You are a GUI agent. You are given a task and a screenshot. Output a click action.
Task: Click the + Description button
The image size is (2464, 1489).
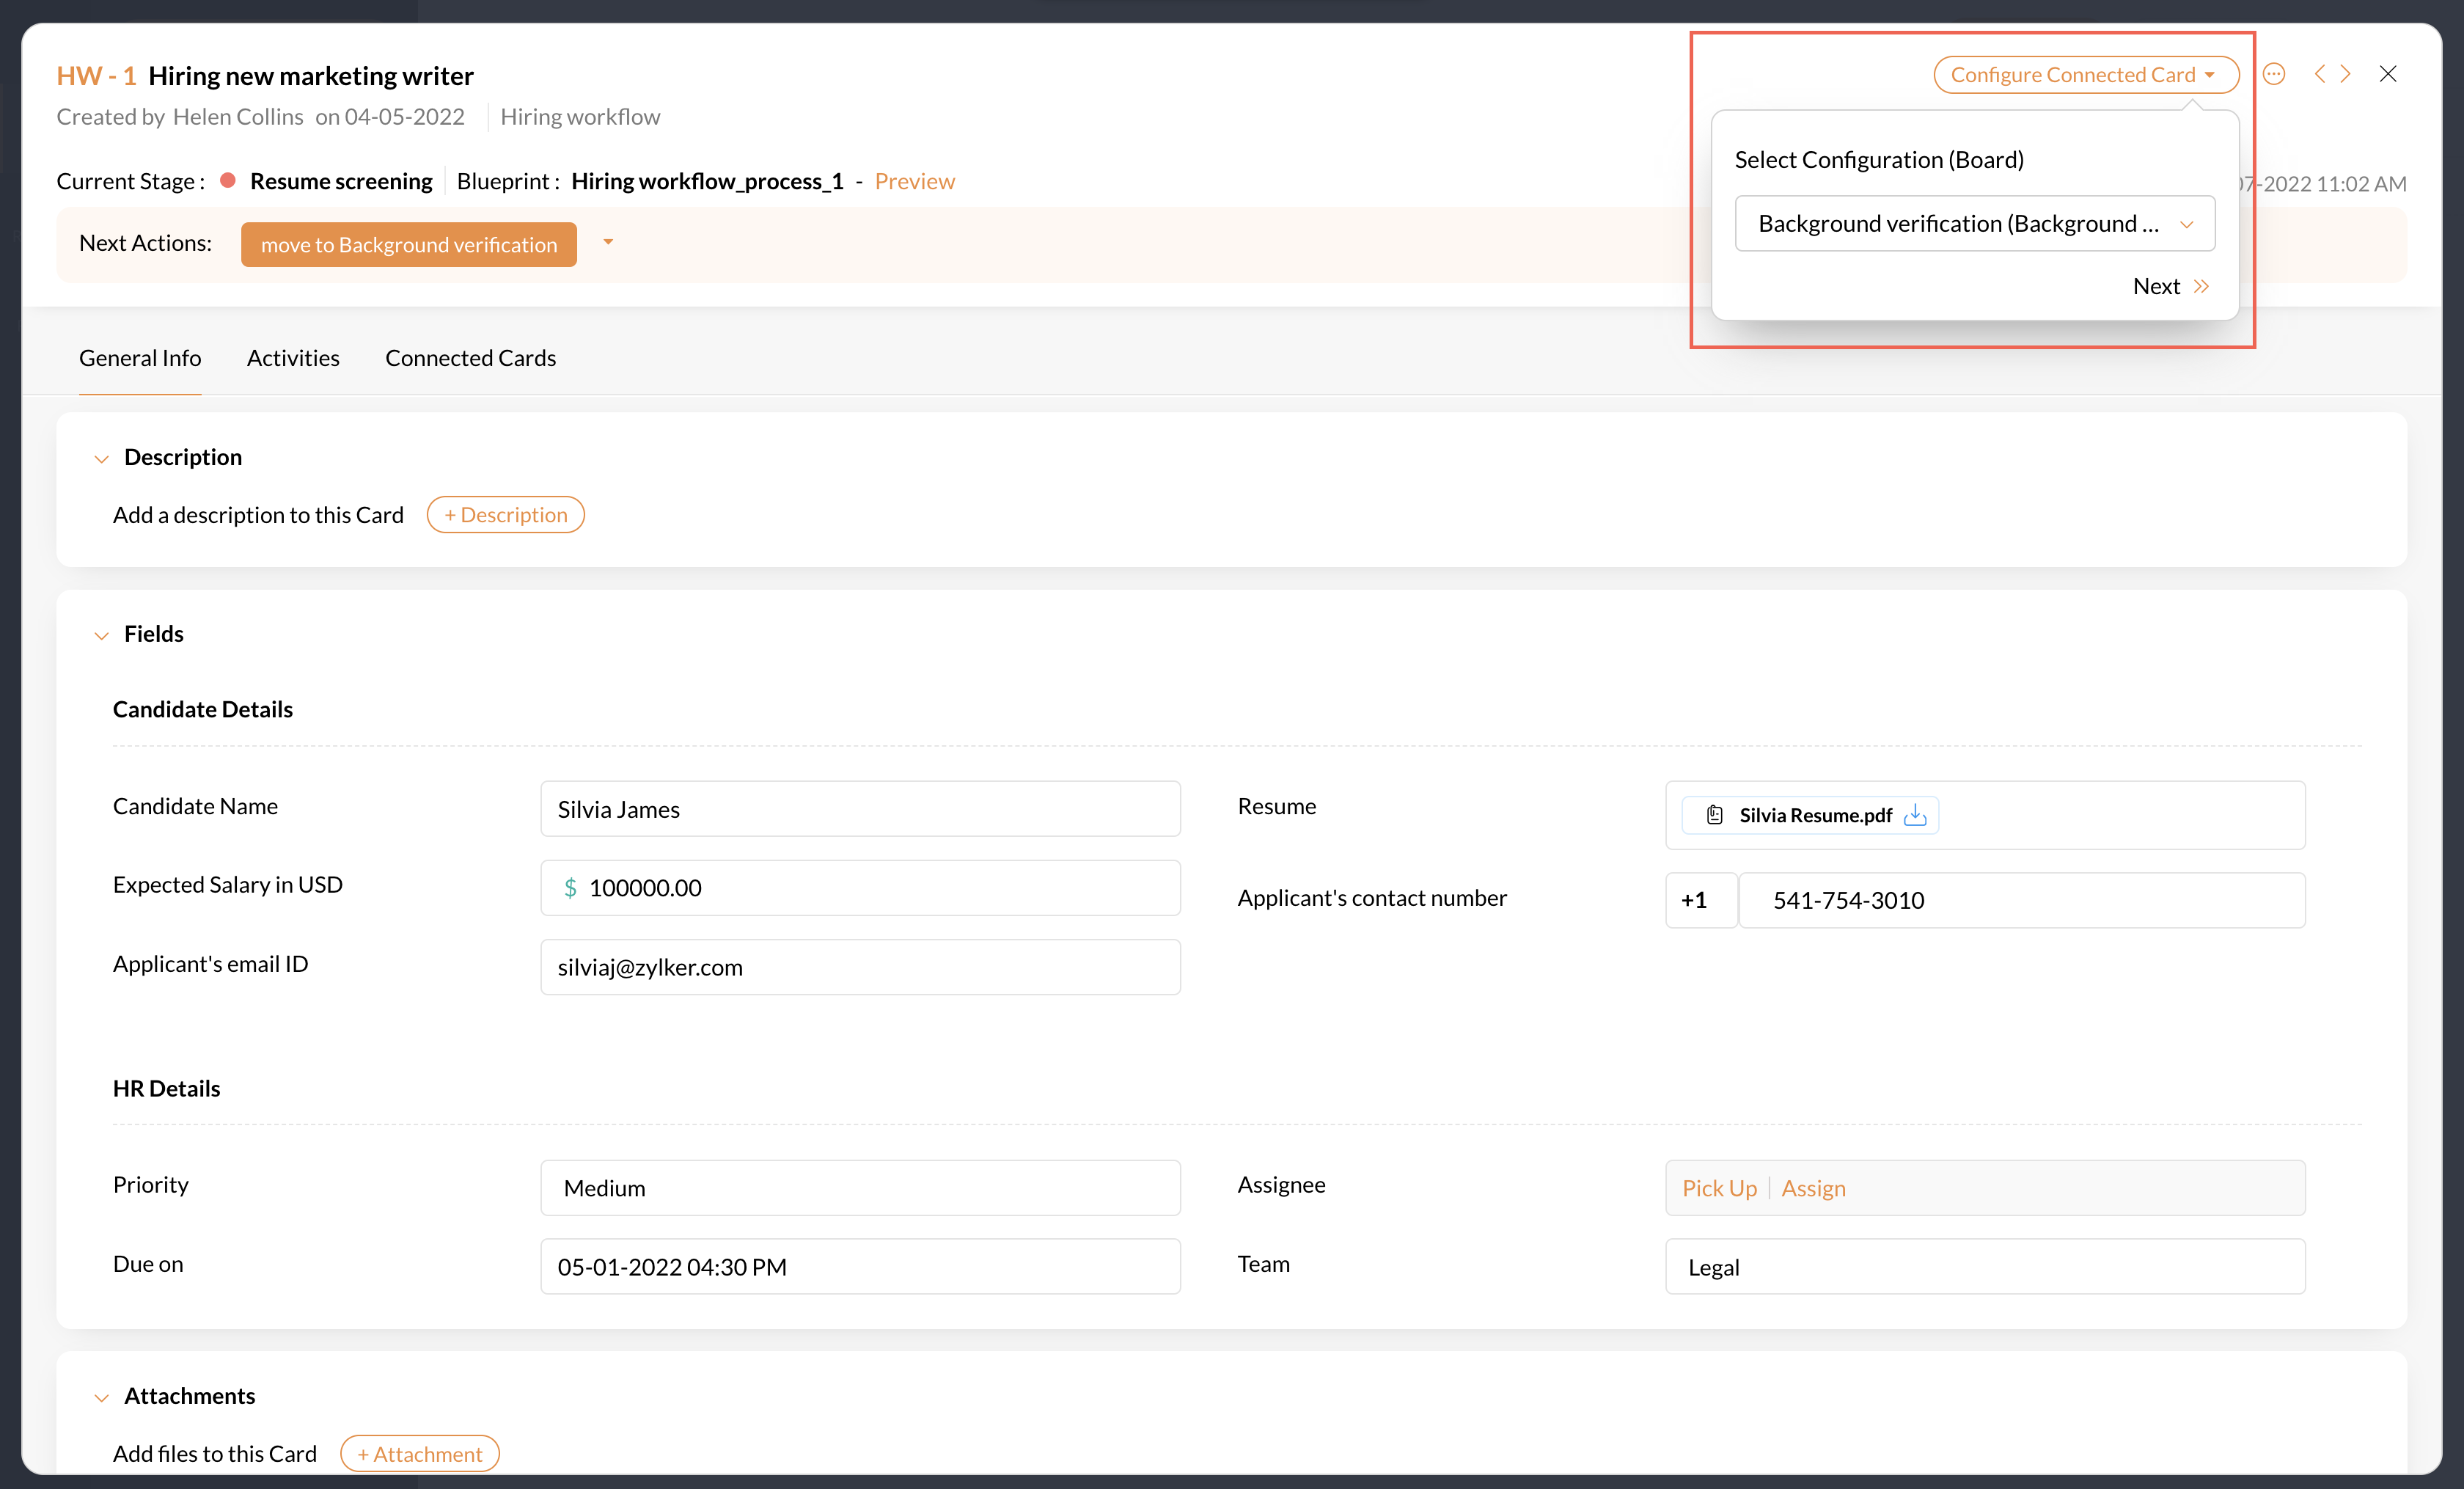point(505,515)
